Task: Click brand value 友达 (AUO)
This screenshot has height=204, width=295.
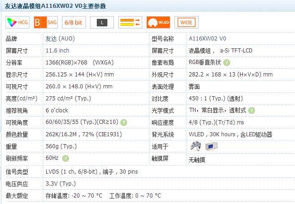Action: pyautogui.click(x=60, y=39)
